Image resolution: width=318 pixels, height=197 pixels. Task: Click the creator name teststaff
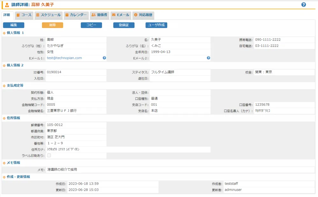(231, 184)
